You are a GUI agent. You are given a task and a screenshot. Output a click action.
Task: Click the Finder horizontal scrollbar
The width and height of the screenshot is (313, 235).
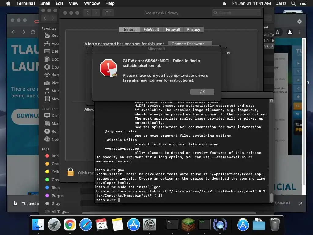point(169,213)
